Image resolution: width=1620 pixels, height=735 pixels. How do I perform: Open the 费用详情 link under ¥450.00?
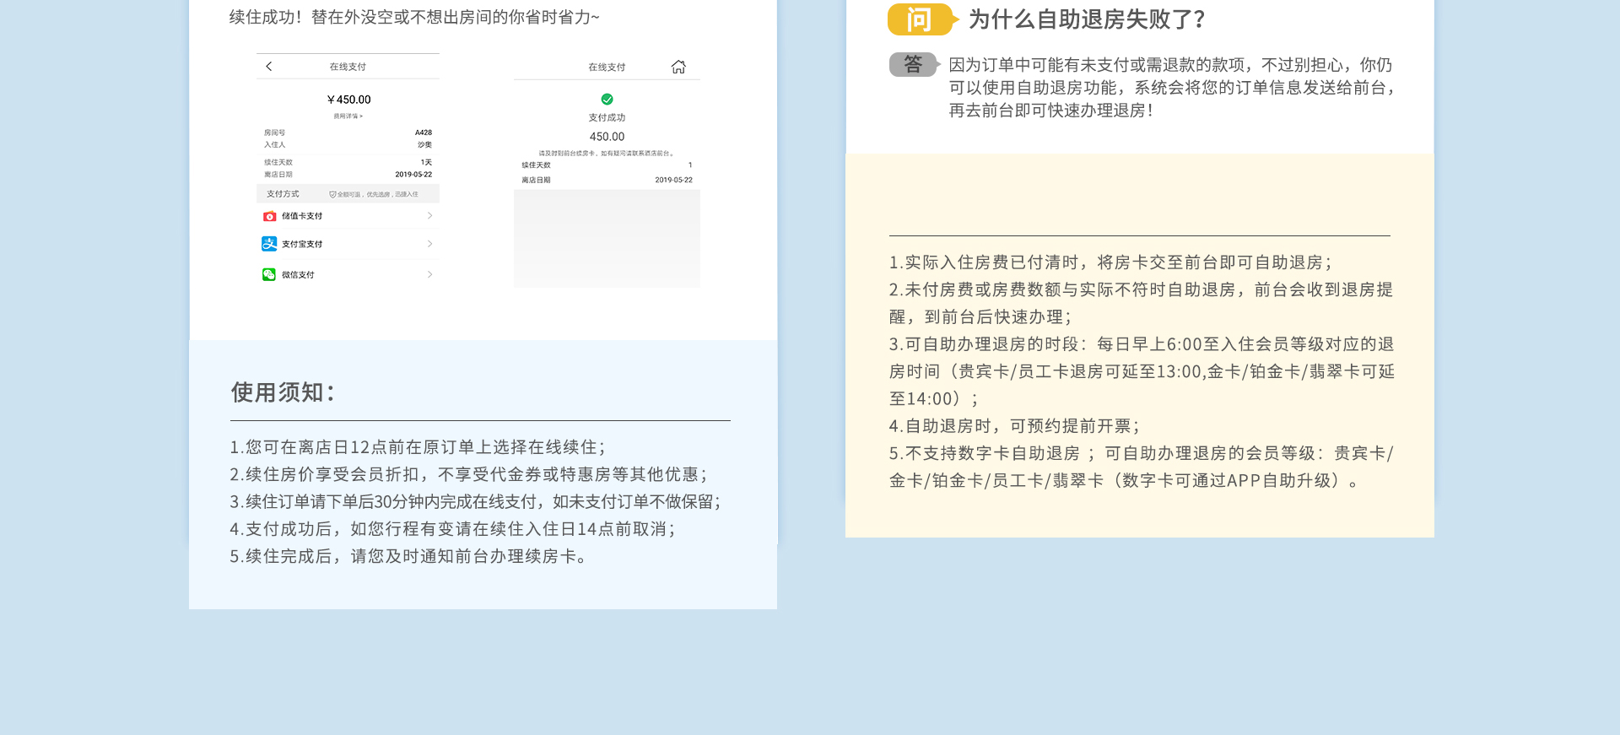348,116
